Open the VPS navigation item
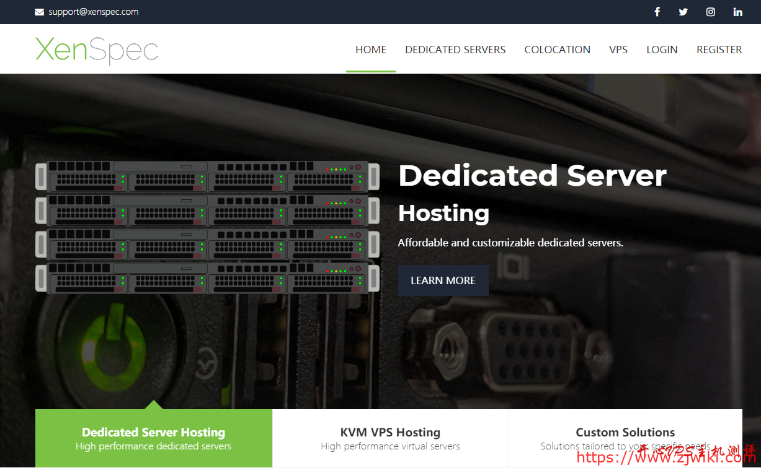The width and height of the screenshot is (761, 468). [x=618, y=50]
